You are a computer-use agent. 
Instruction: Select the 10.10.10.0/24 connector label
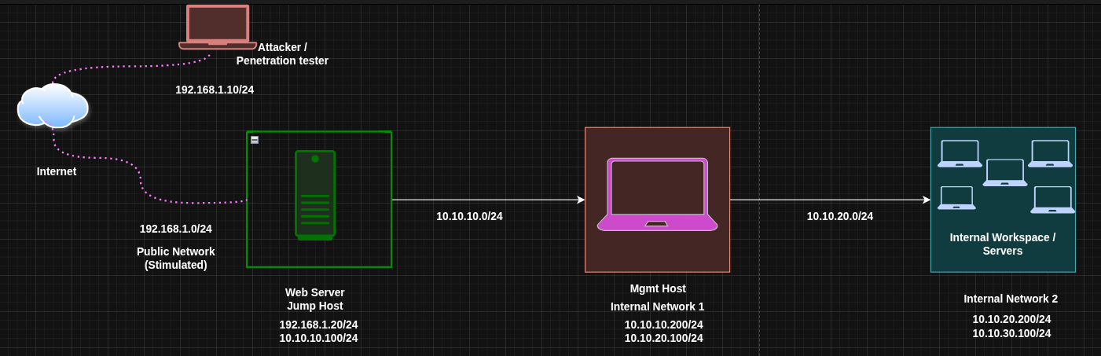point(469,216)
